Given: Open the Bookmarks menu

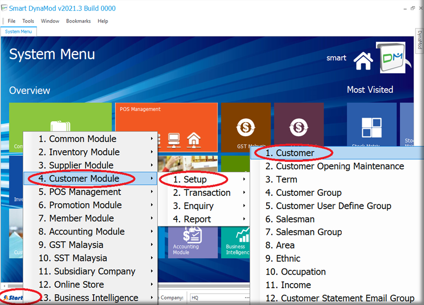Looking at the screenshot, I should point(78,21).
